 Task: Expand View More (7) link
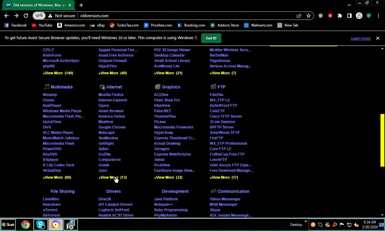point(223,73)
